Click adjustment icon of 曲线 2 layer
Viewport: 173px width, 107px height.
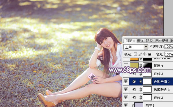(134, 98)
